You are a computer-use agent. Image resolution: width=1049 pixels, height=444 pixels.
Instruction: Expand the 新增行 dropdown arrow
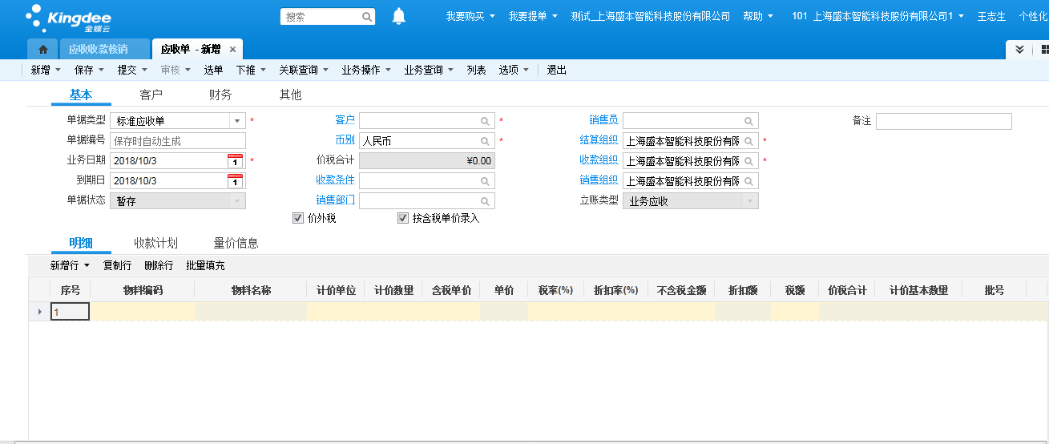(x=87, y=265)
